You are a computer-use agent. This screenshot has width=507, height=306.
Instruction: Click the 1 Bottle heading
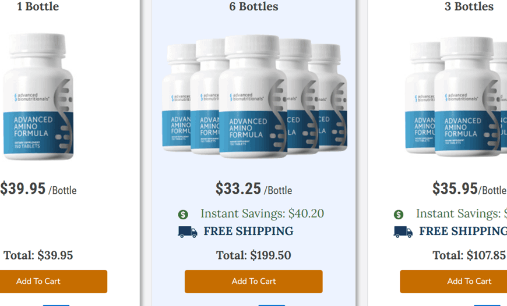pyautogui.click(x=38, y=6)
